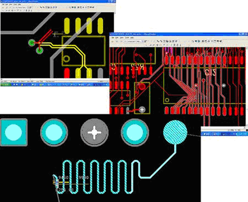Select the gray via with a plus in the right layout

point(142,109)
